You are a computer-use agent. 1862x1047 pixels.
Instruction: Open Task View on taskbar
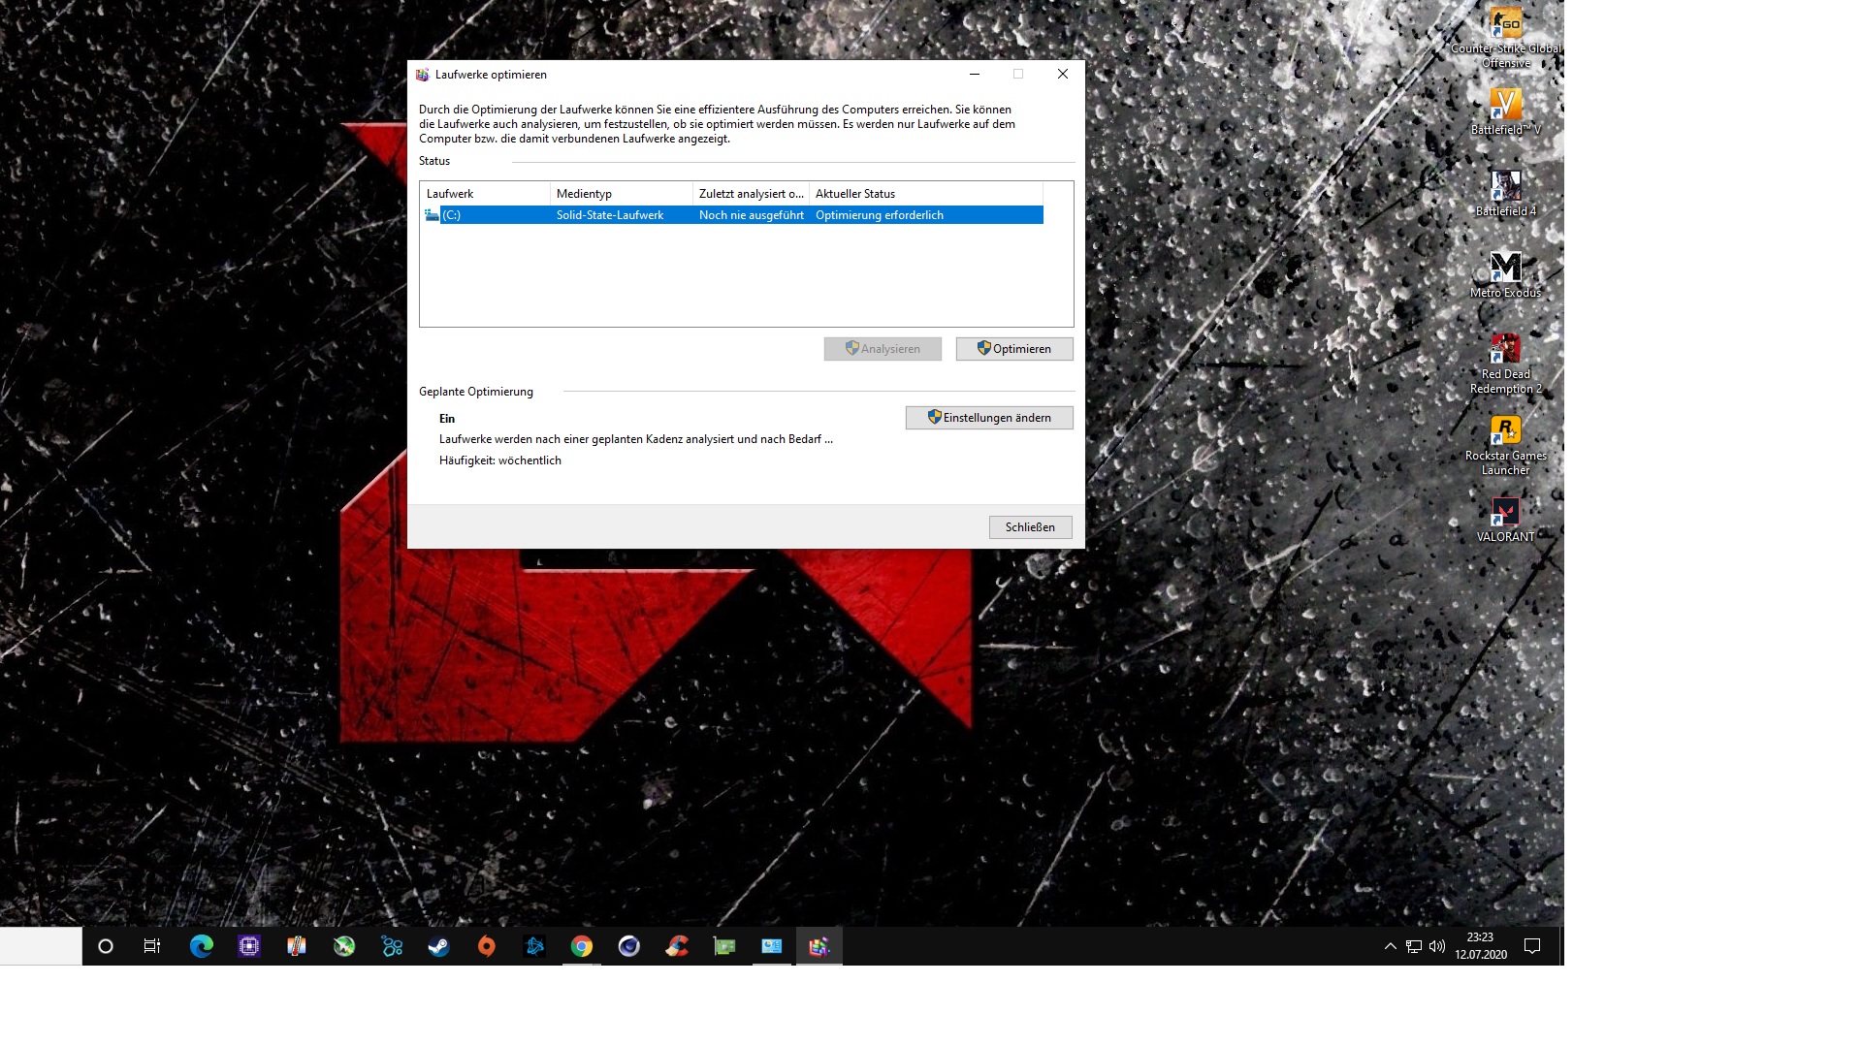[152, 946]
